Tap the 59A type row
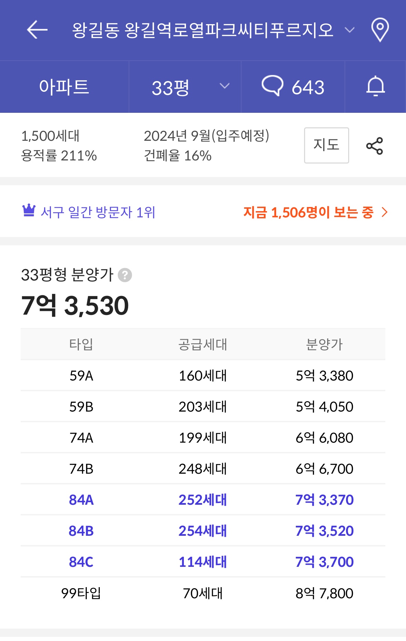Screen dimensions: 406x641 pyautogui.click(x=203, y=375)
